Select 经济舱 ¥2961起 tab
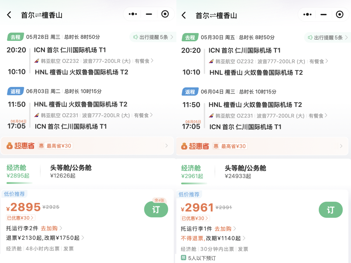The width and height of the screenshot is (351, 263). (192, 172)
